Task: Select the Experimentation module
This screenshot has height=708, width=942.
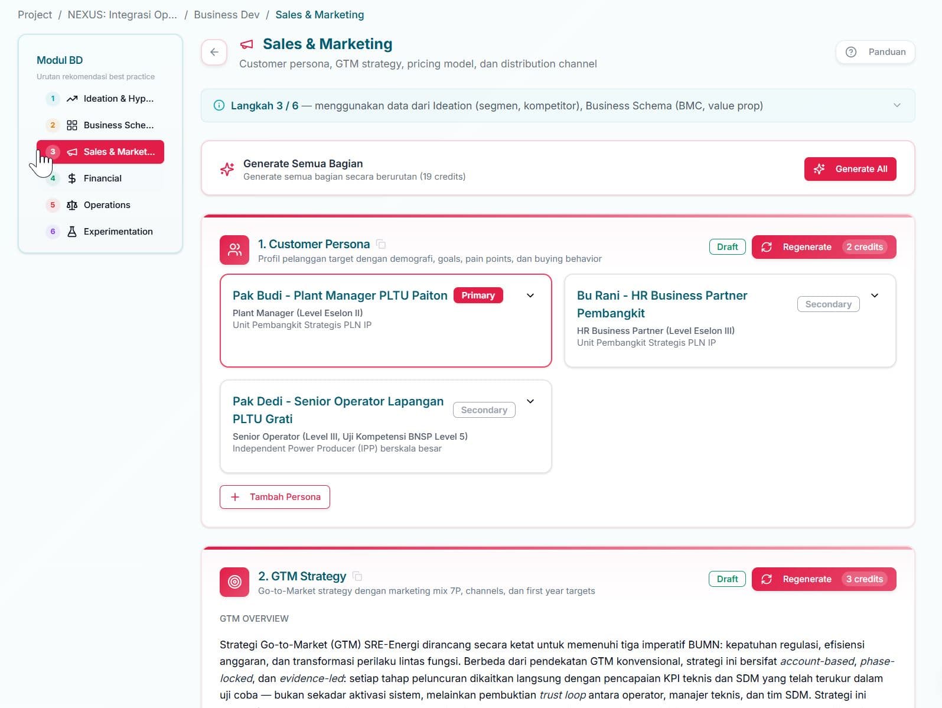Action: (100, 232)
